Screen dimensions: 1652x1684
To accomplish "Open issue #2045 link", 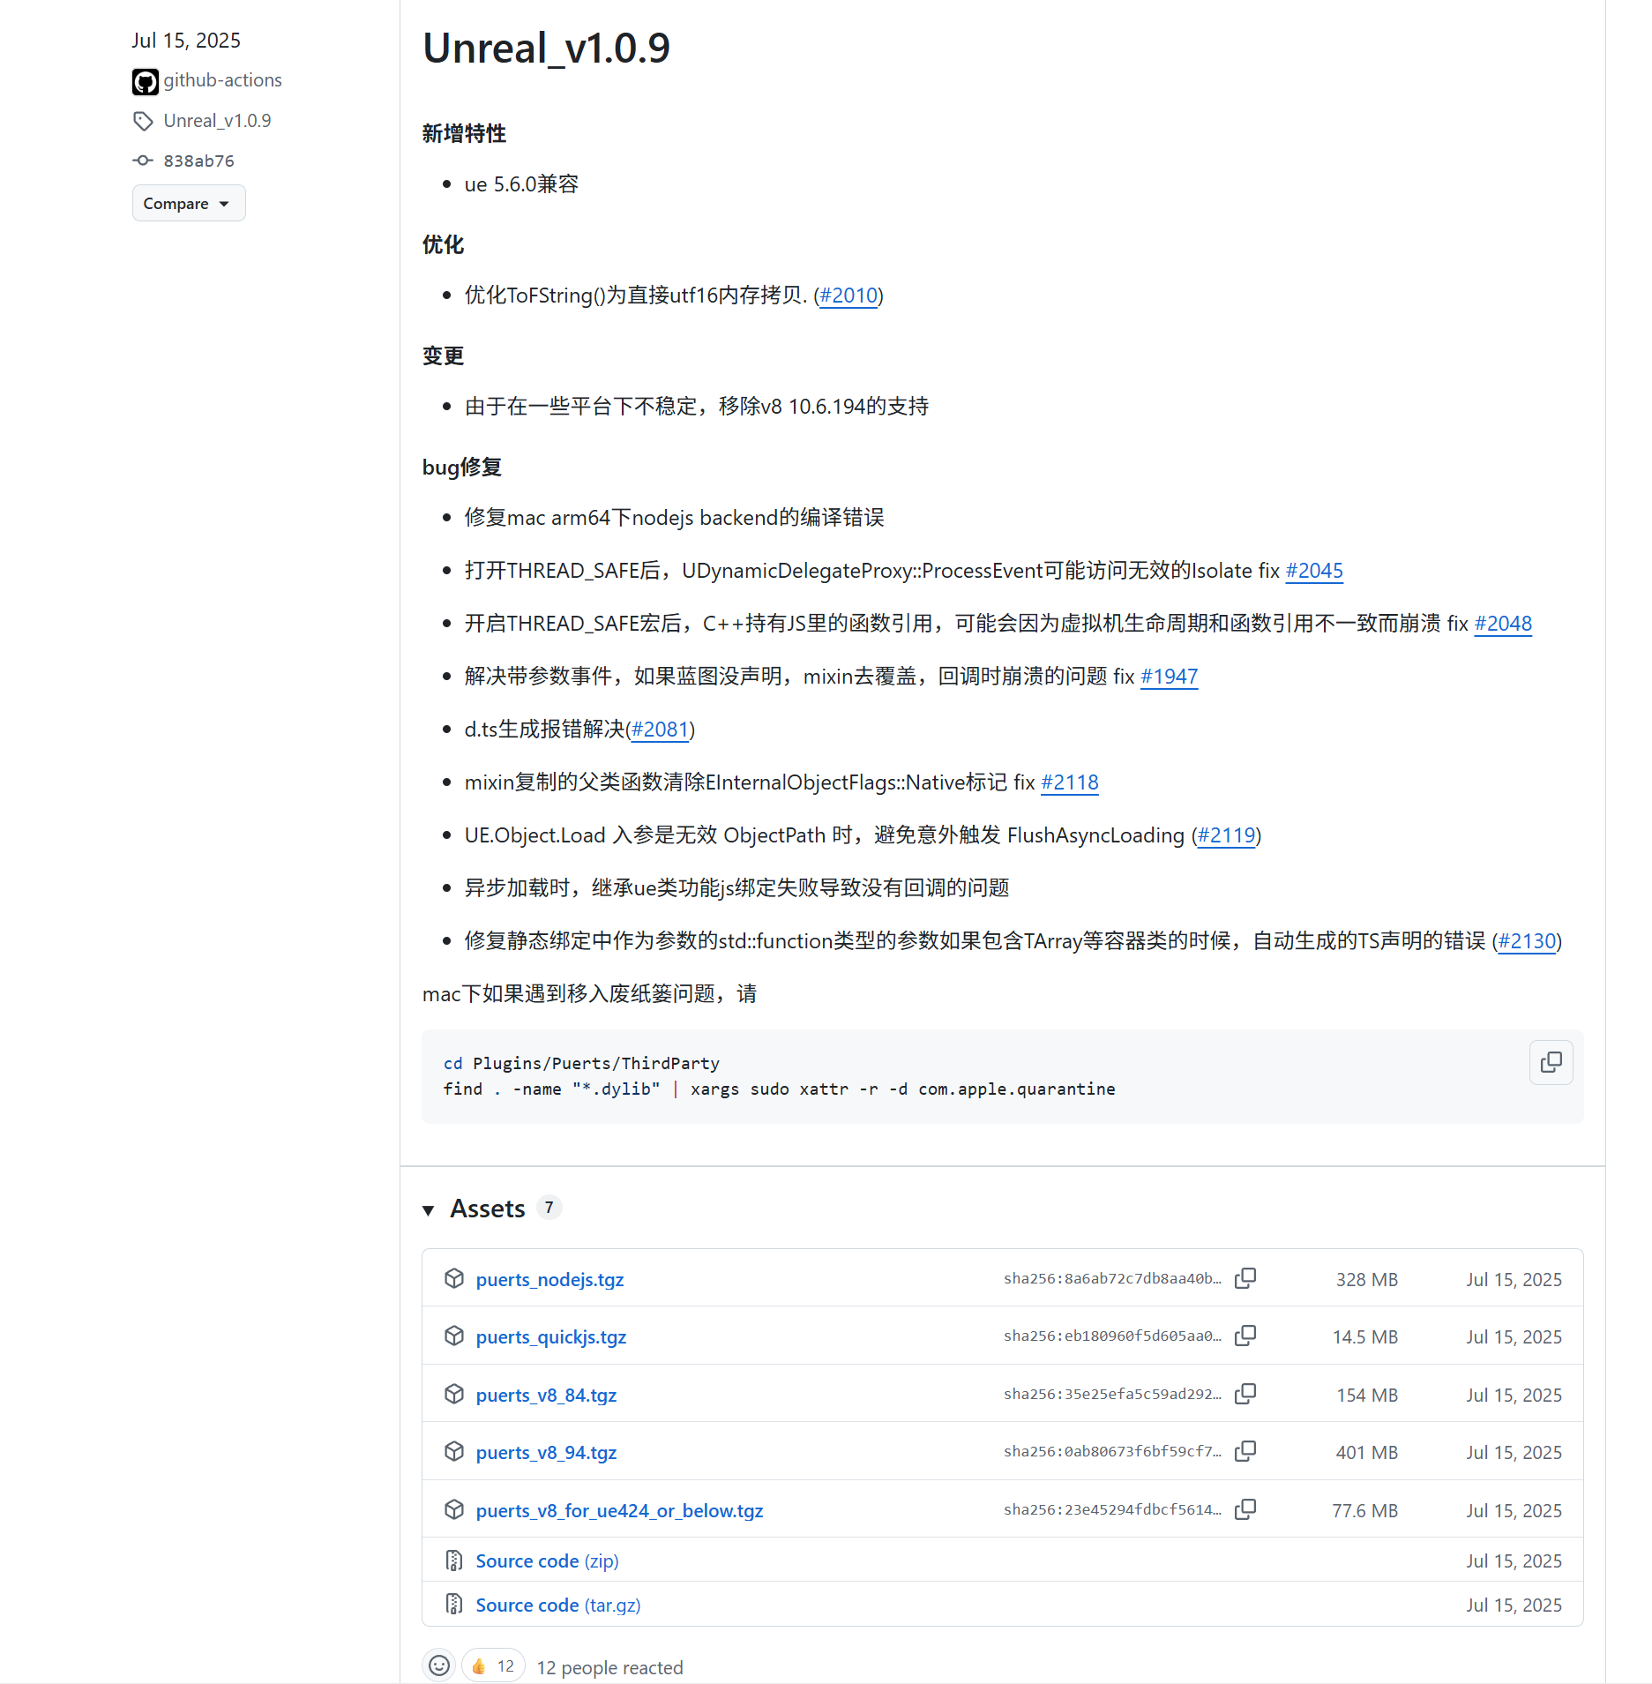I will [1313, 571].
